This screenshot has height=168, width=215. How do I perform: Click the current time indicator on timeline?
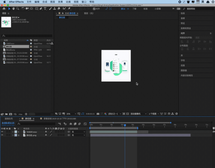pos(125,125)
